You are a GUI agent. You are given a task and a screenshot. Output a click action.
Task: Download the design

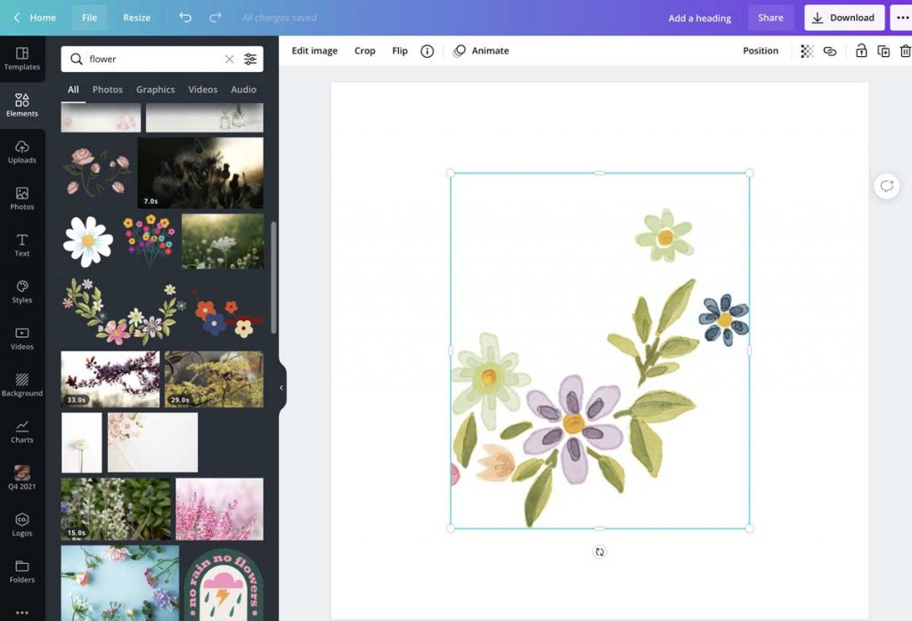coord(844,17)
